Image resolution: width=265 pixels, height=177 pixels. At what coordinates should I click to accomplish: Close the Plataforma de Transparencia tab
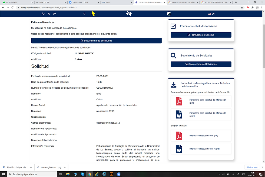[x=164, y=2]
